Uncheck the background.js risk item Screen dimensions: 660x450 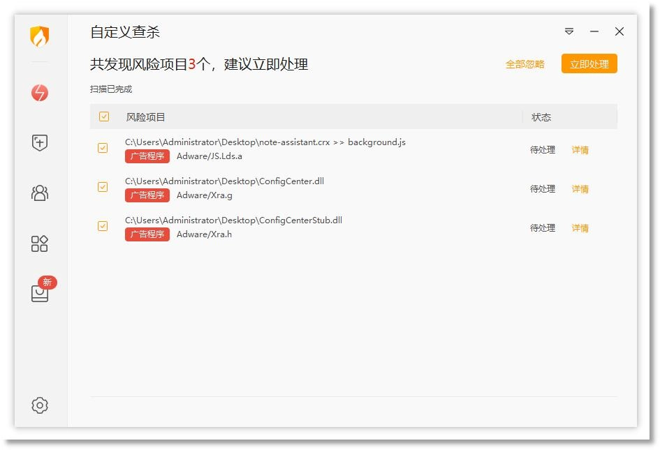click(103, 149)
